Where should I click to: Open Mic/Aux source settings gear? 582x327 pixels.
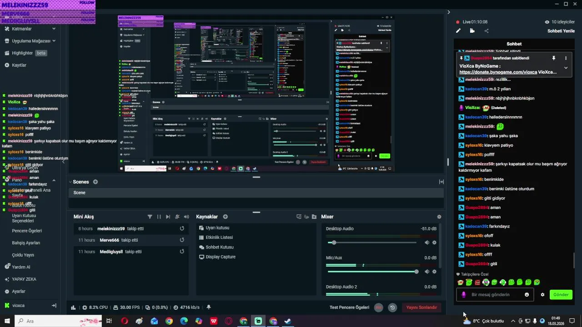click(x=434, y=272)
